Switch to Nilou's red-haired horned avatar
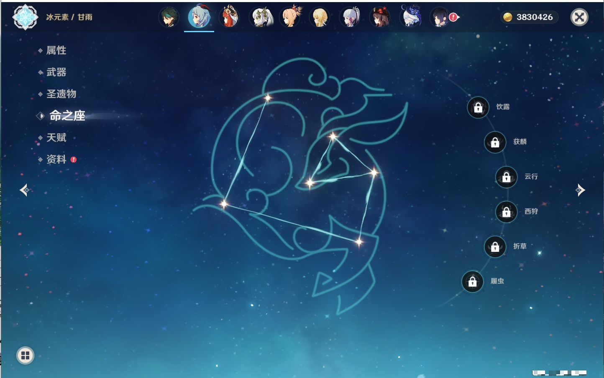604x378 pixels. point(229,17)
